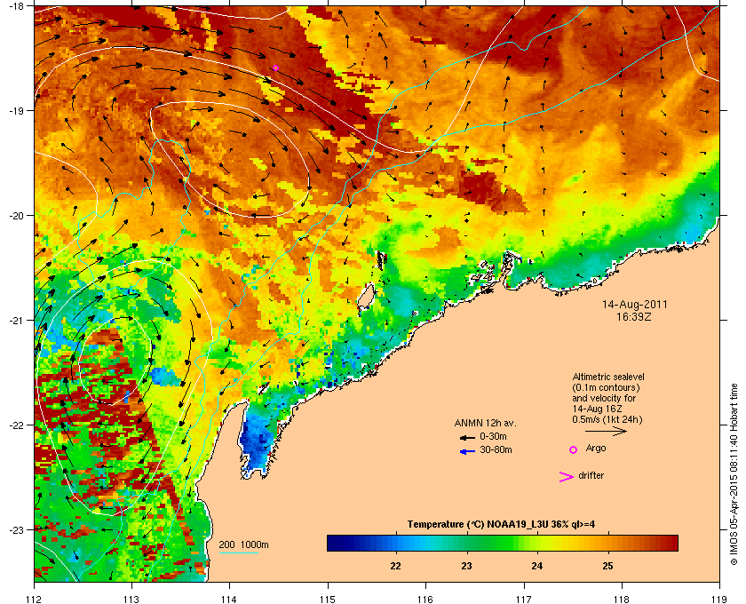The height and width of the screenshot is (604, 746).
Task: Click the '30-80m' legend label
Action: click(x=496, y=449)
